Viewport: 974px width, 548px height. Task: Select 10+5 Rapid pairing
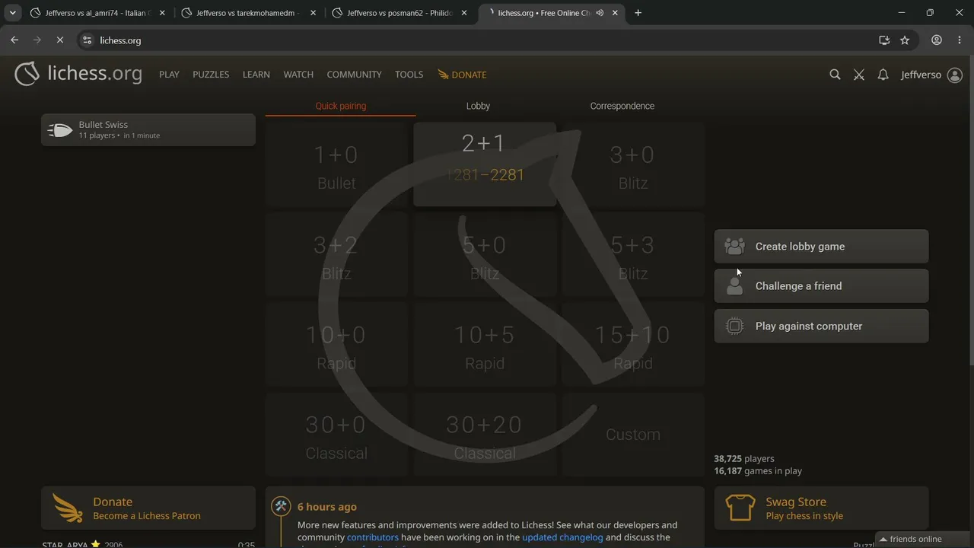tap(485, 344)
